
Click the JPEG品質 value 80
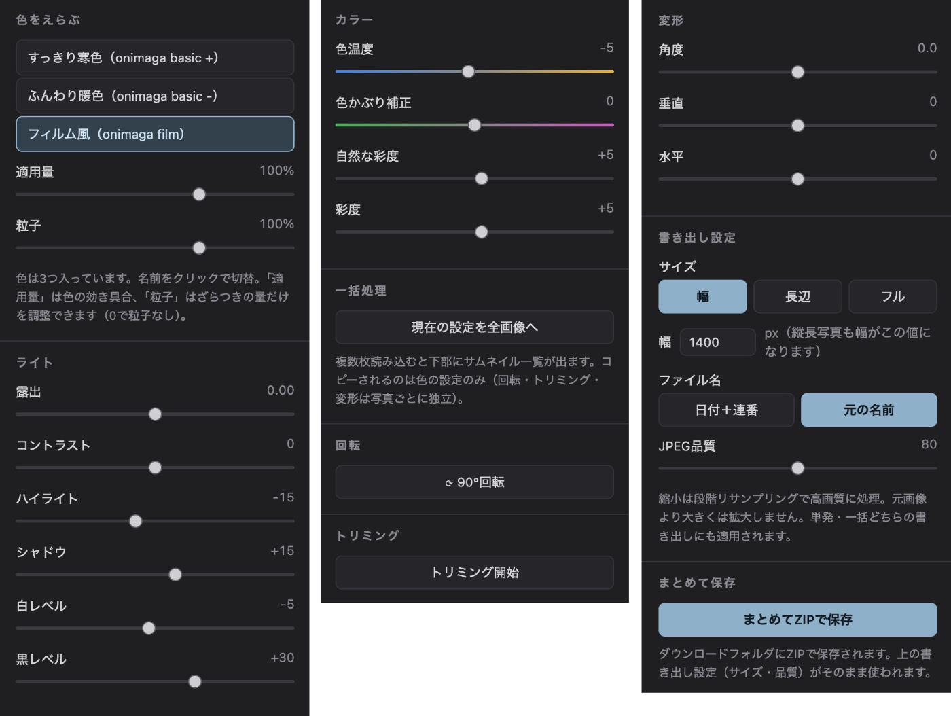point(929,444)
